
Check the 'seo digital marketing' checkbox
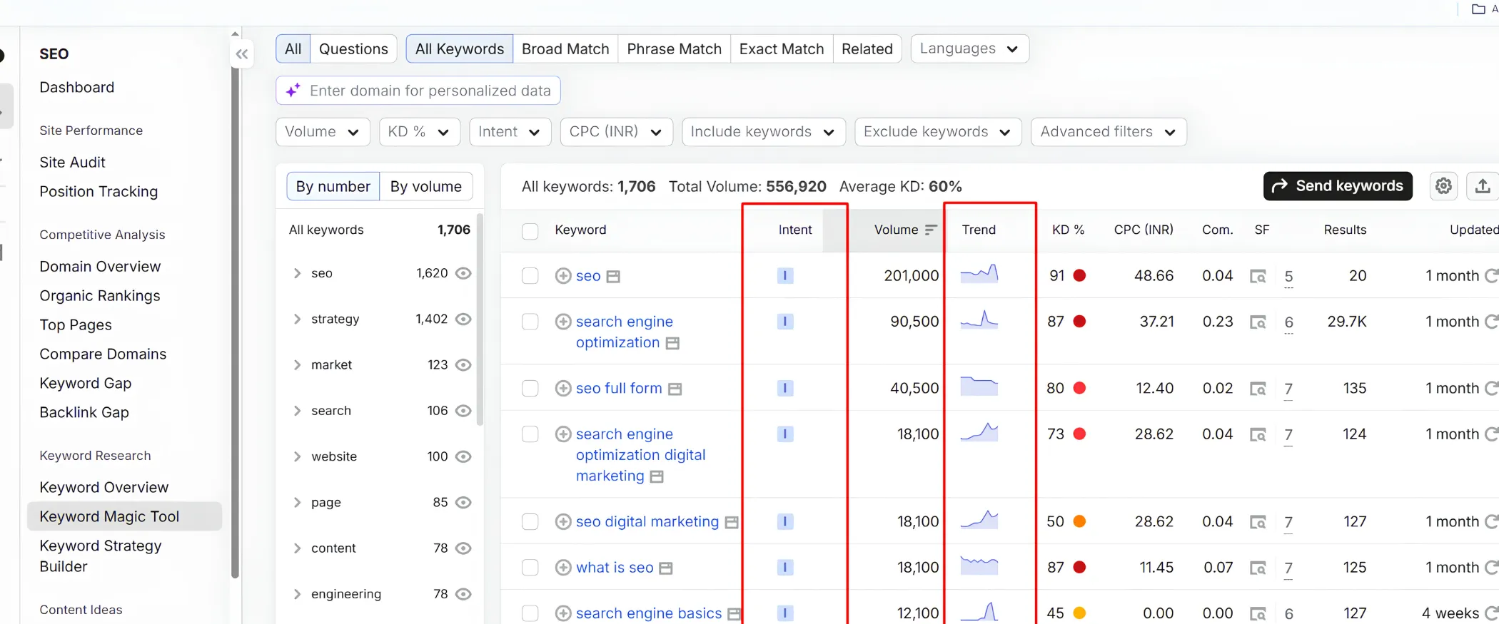click(x=530, y=522)
